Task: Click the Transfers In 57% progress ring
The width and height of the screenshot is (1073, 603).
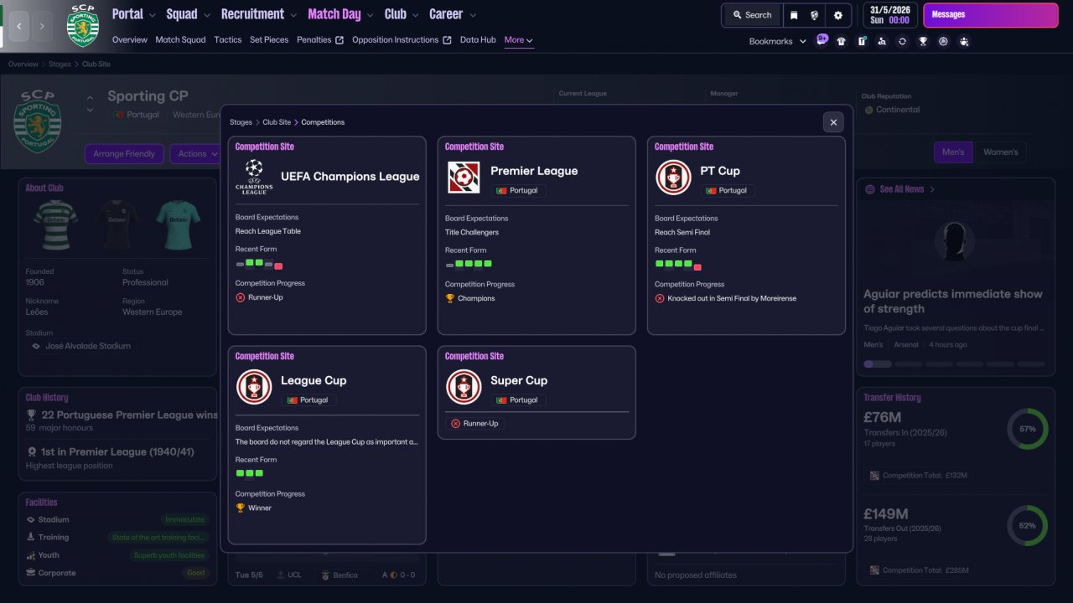Action: (1027, 429)
